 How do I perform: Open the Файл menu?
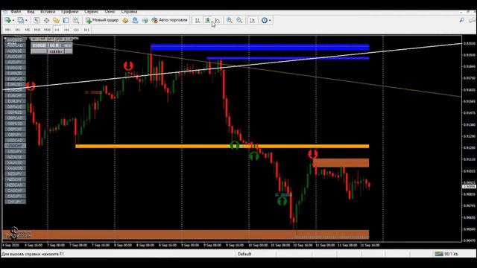16,12
